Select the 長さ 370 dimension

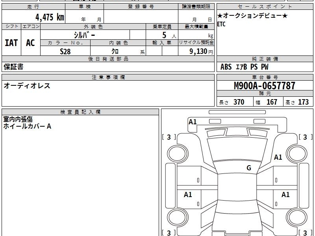pos(232,102)
